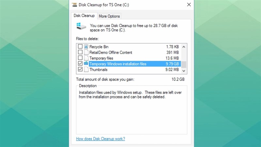The image size is (261, 147).
Task: Click the Files to delete label
Action: click(87, 39)
